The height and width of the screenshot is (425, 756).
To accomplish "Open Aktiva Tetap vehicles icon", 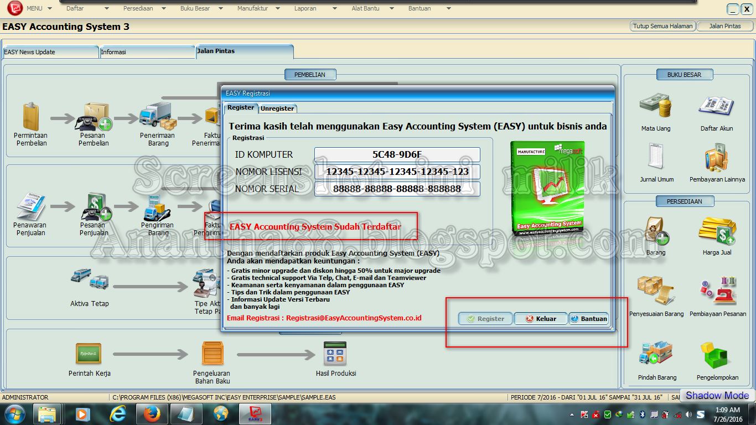I will coord(90,280).
